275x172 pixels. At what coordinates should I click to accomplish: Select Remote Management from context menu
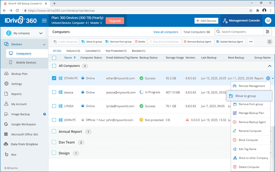pyautogui.click(x=251, y=86)
